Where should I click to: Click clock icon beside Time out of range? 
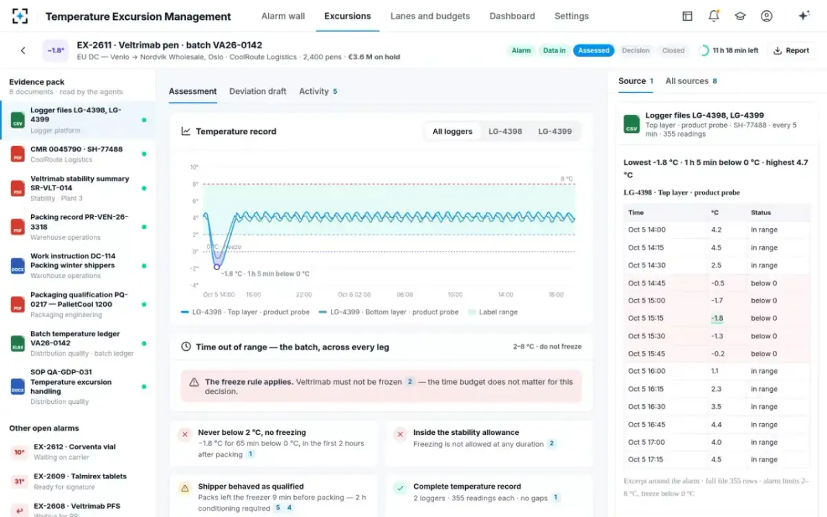186,347
